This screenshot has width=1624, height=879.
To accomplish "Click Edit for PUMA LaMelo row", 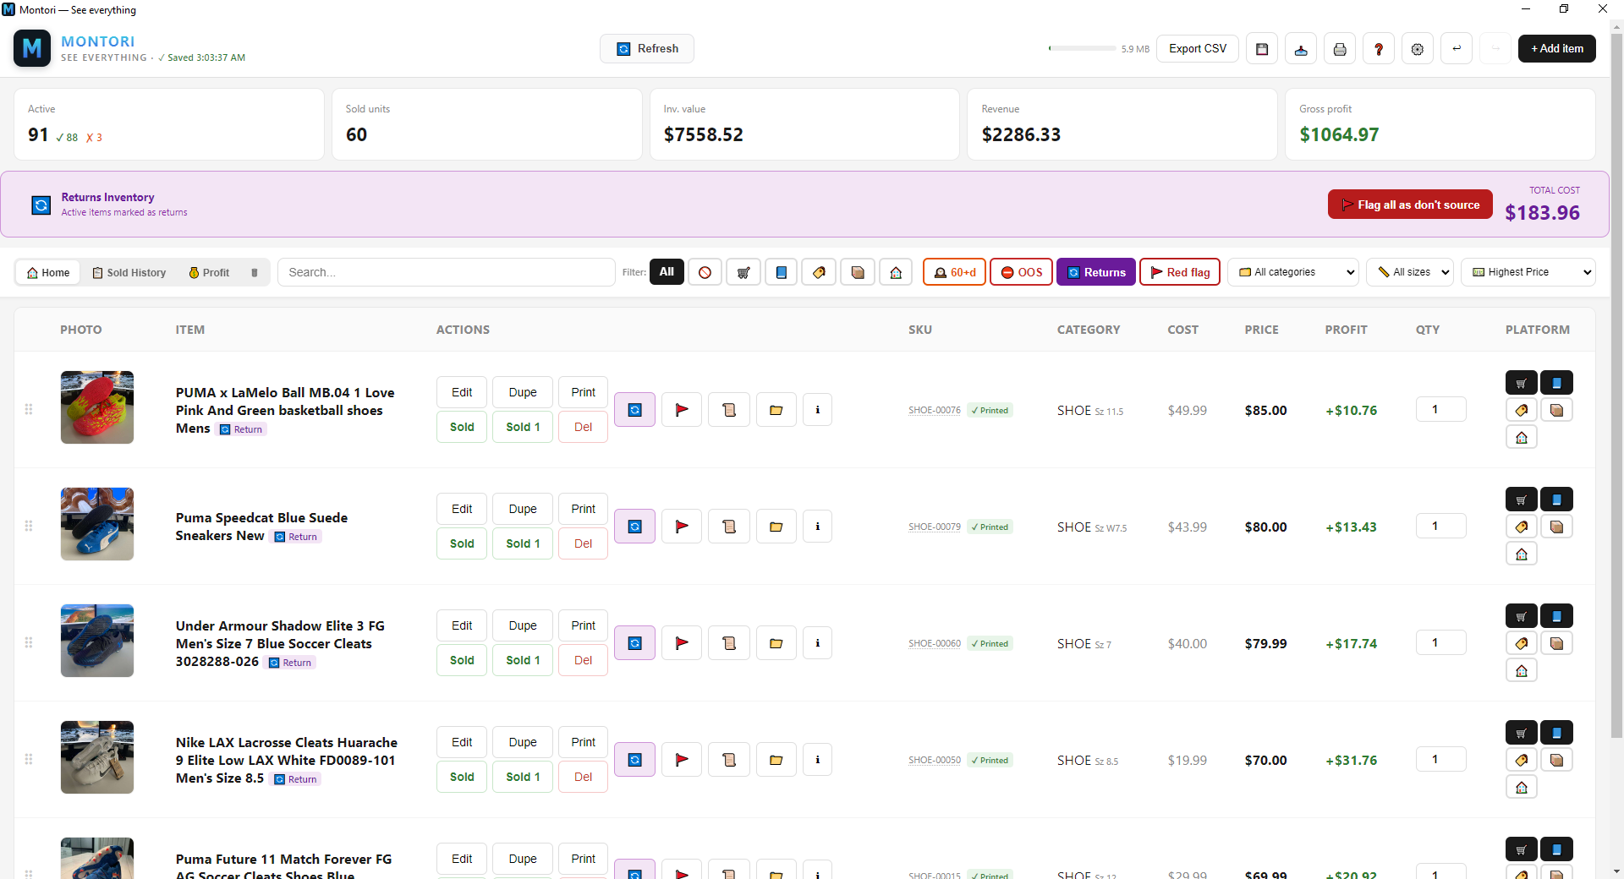I will tap(462, 392).
